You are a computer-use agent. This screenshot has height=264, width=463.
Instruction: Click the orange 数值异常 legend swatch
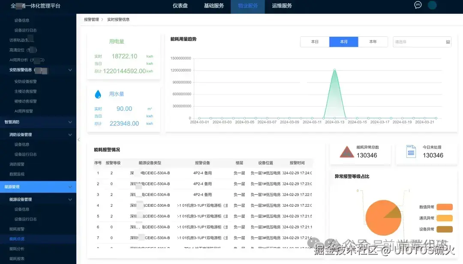(444, 207)
